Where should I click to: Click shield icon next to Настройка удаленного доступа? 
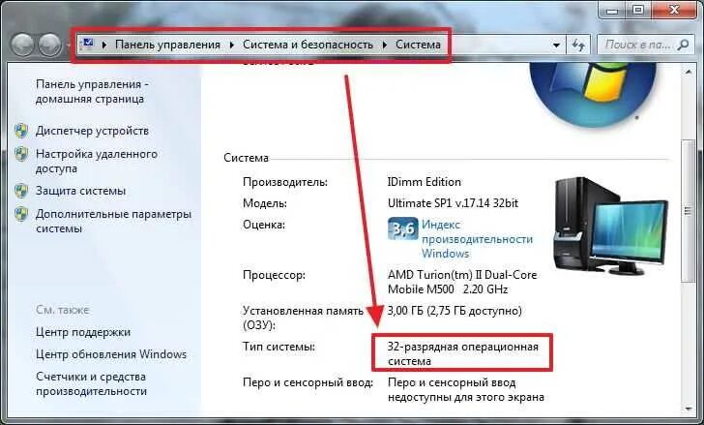point(21,154)
